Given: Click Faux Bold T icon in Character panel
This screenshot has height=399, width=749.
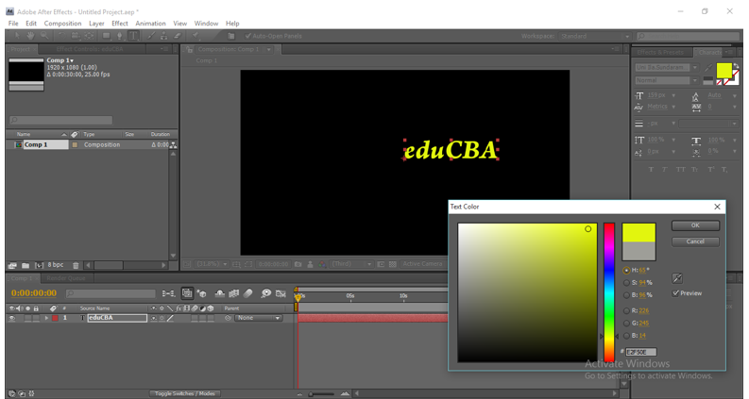Looking at the screenshot, I should point(651,170).
